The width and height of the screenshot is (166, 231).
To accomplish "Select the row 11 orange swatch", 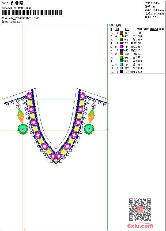I will click(x=121, y=68).
